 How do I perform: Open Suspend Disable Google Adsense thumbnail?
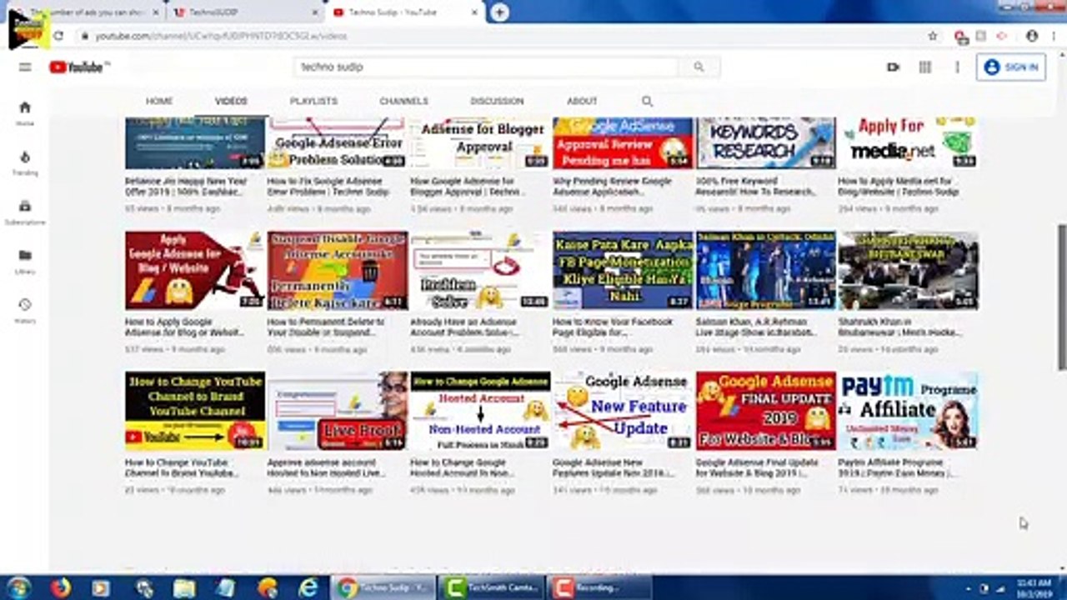click(338, 271)
